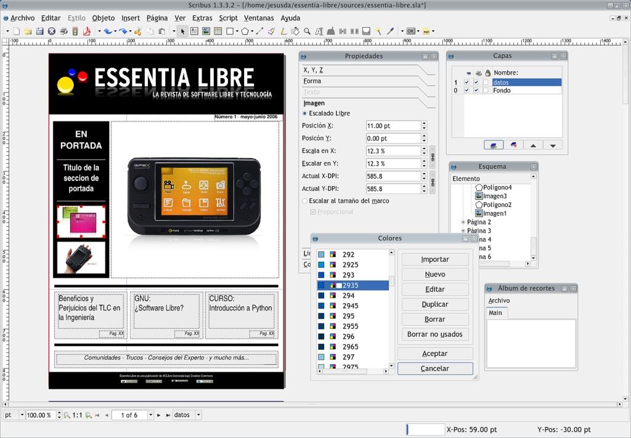This screenshot has width=631, height=438.
Task: Create a new document from toolbar
Action: [17, 31]
